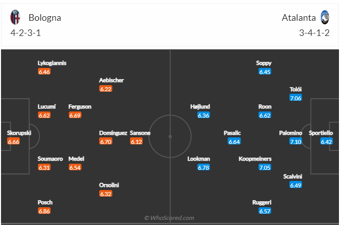Click Posch's 6.86 rating badge
342x225 pixels.
pyautogui.click(x=45, y=211)
